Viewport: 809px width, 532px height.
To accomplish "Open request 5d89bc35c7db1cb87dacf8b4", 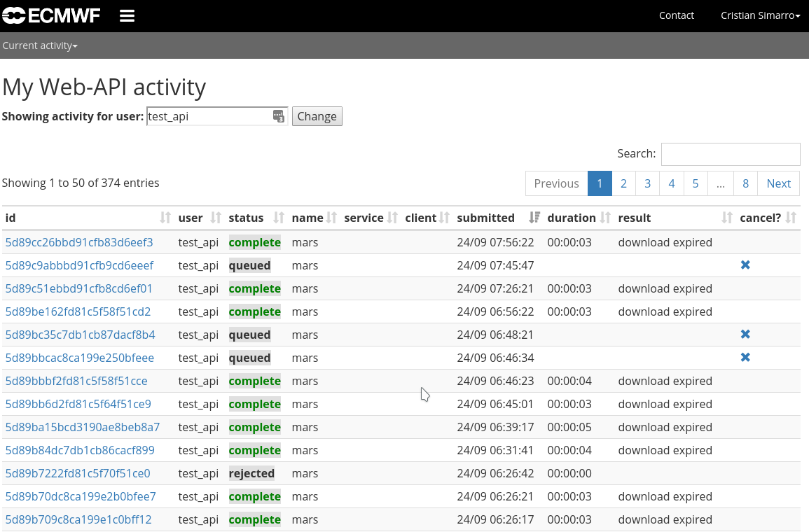I will pyautogui.click(x=80, y=335).
